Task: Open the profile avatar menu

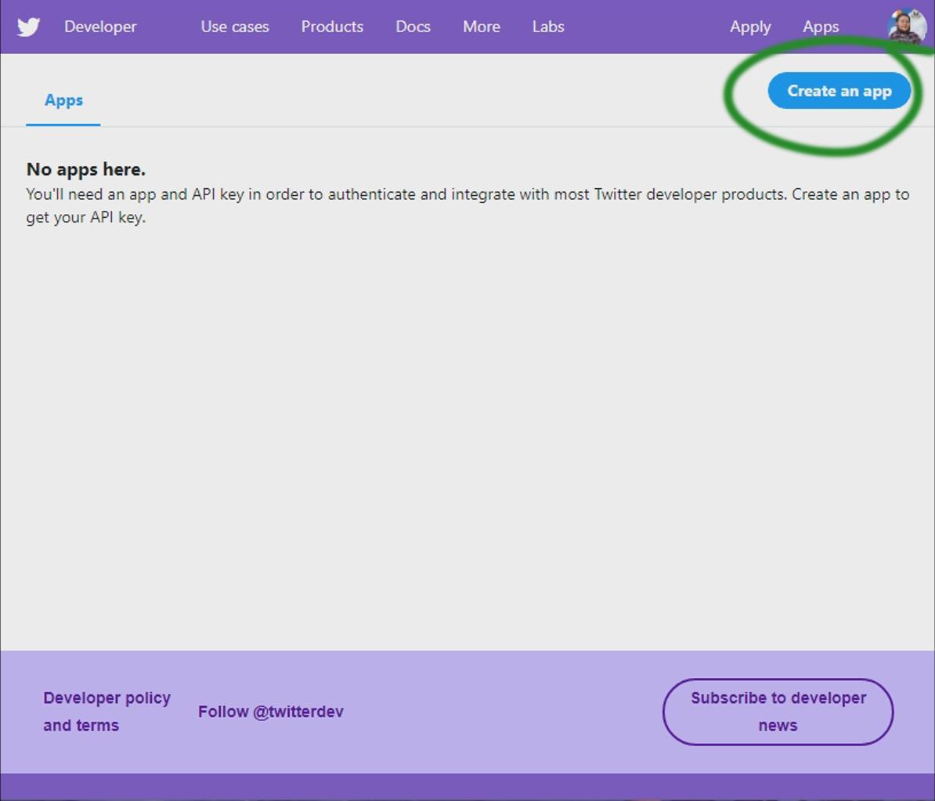Action: pyautogui.click(x=906, y=27)
